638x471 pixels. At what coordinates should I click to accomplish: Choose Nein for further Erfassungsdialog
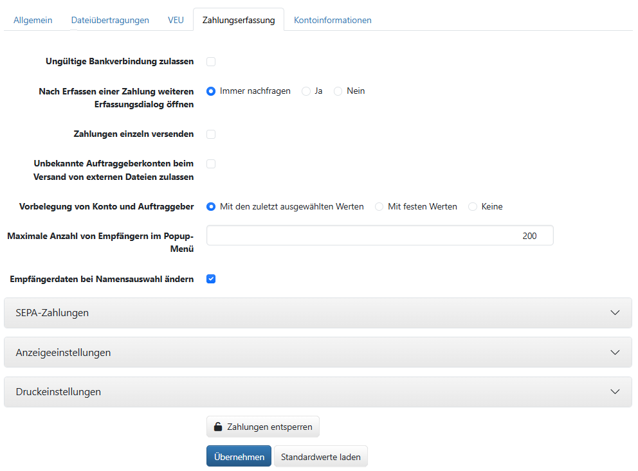(338, 91)
